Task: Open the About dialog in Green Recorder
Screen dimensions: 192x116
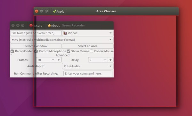Action: 54,26
